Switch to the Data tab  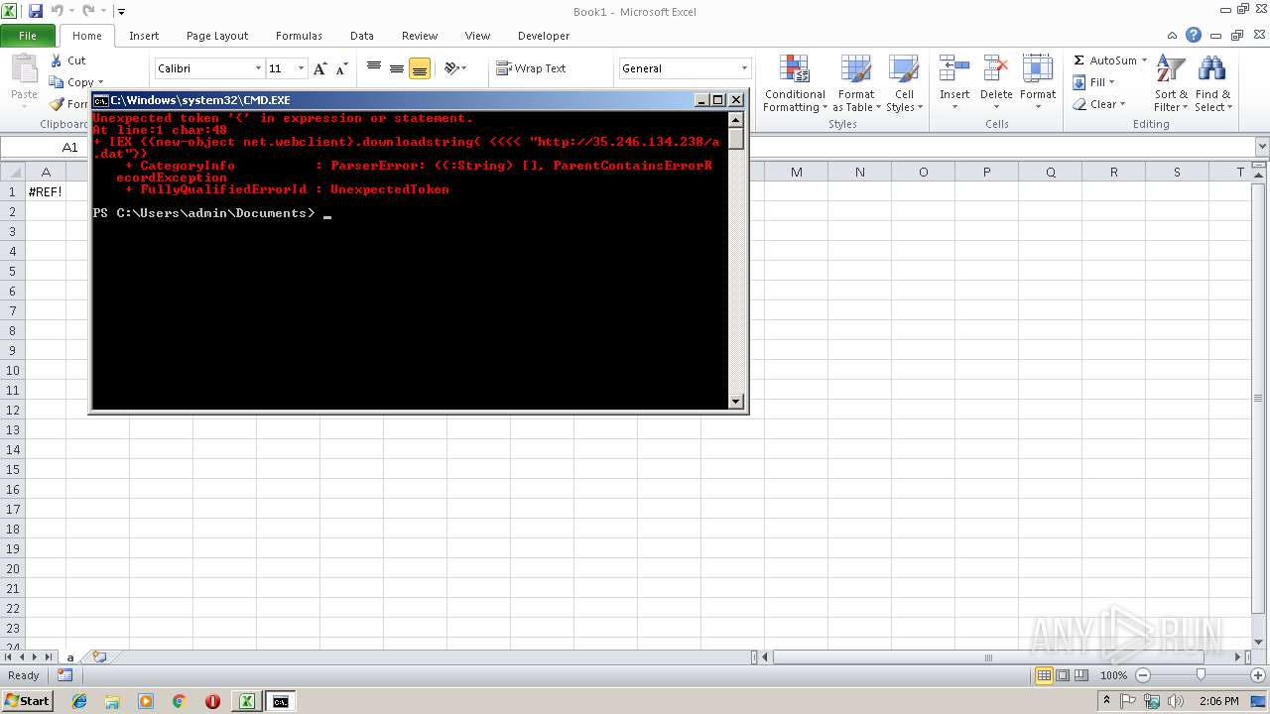(362, 36)
